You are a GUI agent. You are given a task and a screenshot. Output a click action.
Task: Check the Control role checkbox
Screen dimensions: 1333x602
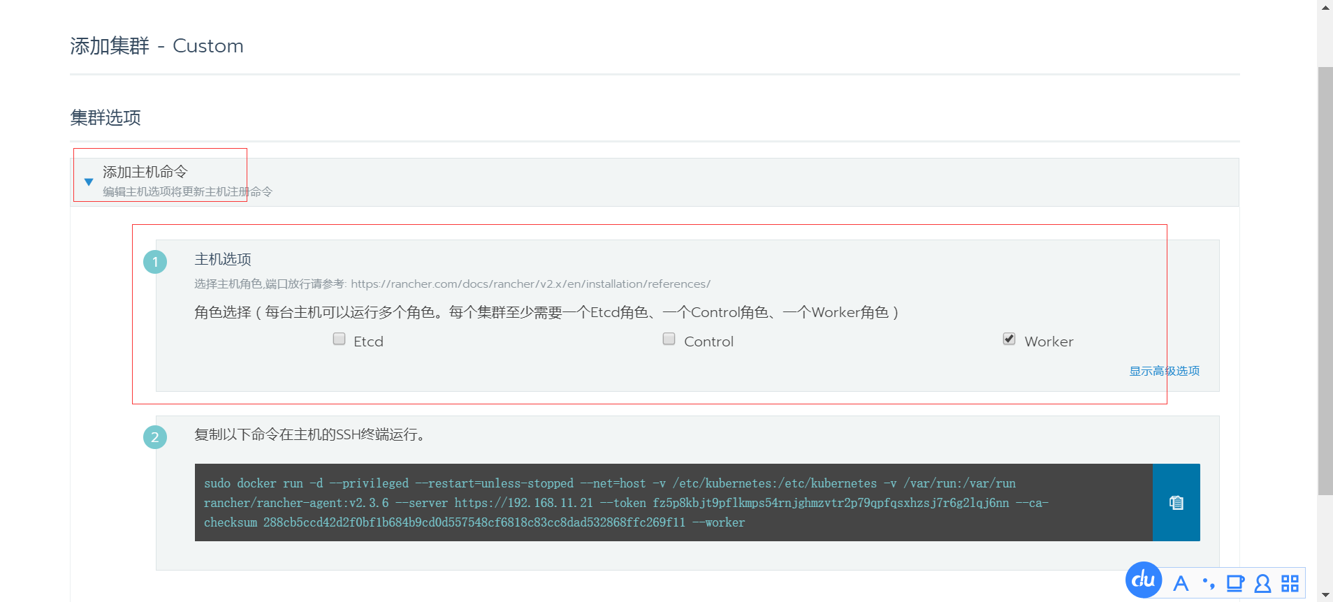[x=669, y=339]
